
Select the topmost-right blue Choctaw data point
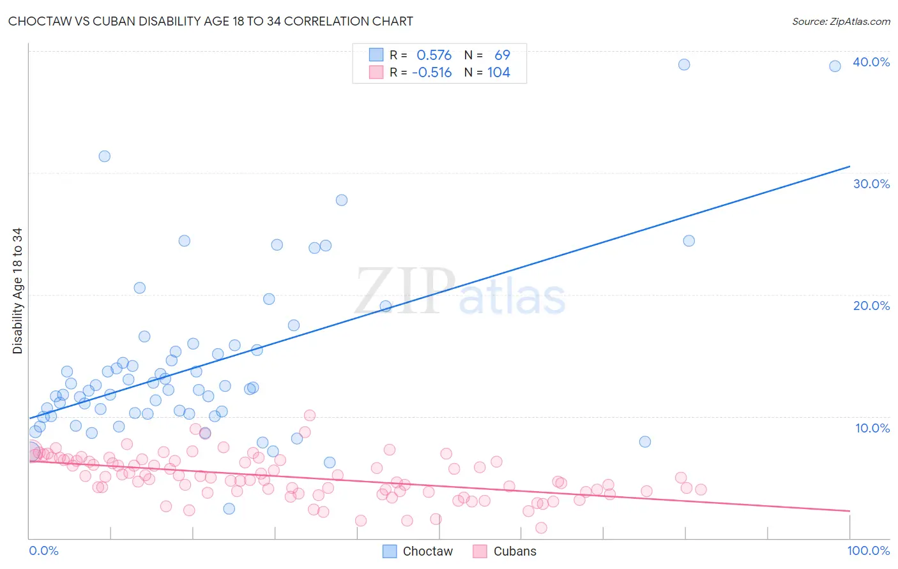[835, 66]
